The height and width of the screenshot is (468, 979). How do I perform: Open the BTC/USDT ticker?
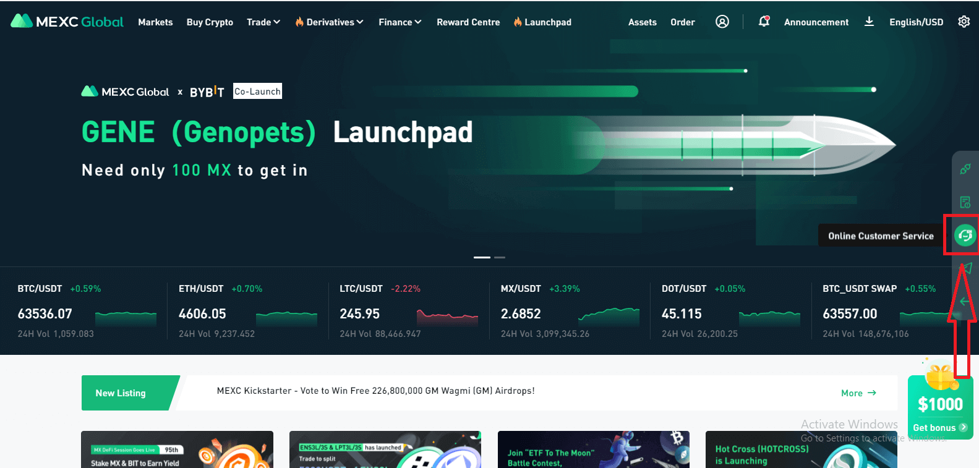40,289
